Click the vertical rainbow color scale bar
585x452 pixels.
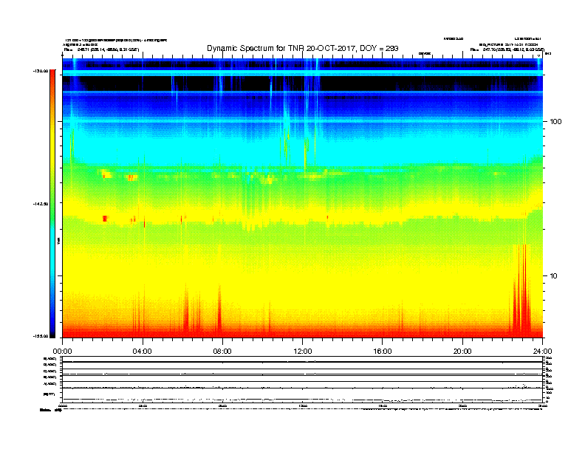pyautogui.click(x=52, y=204)
